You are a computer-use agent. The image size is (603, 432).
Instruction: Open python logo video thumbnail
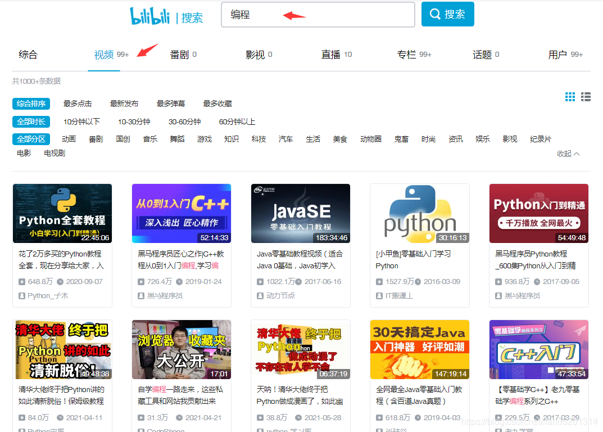click(420, 213)
